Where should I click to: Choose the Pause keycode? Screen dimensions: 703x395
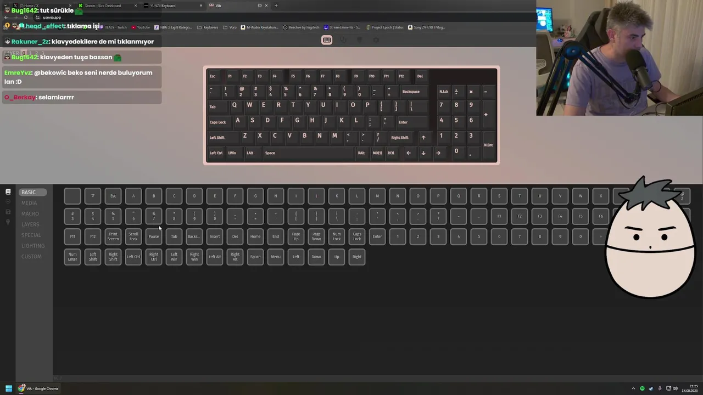coord(154,236)
